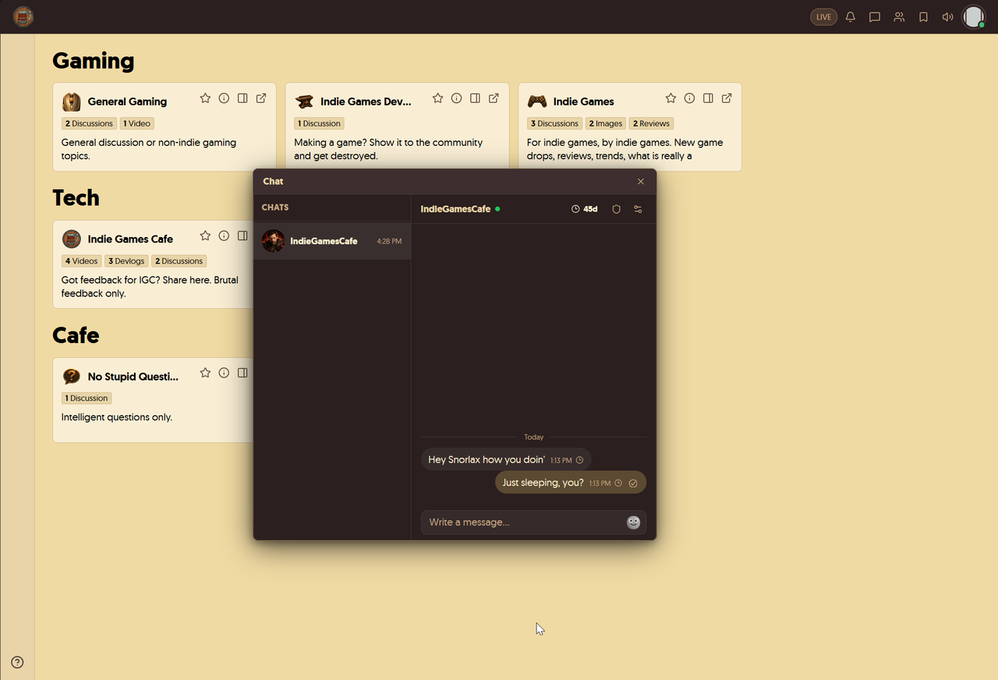Click IndieGamesCafe name in chat header
Image resolution: width=998 pixels, height=680 pixels.
pyautogui.click(x=455, y=209)
